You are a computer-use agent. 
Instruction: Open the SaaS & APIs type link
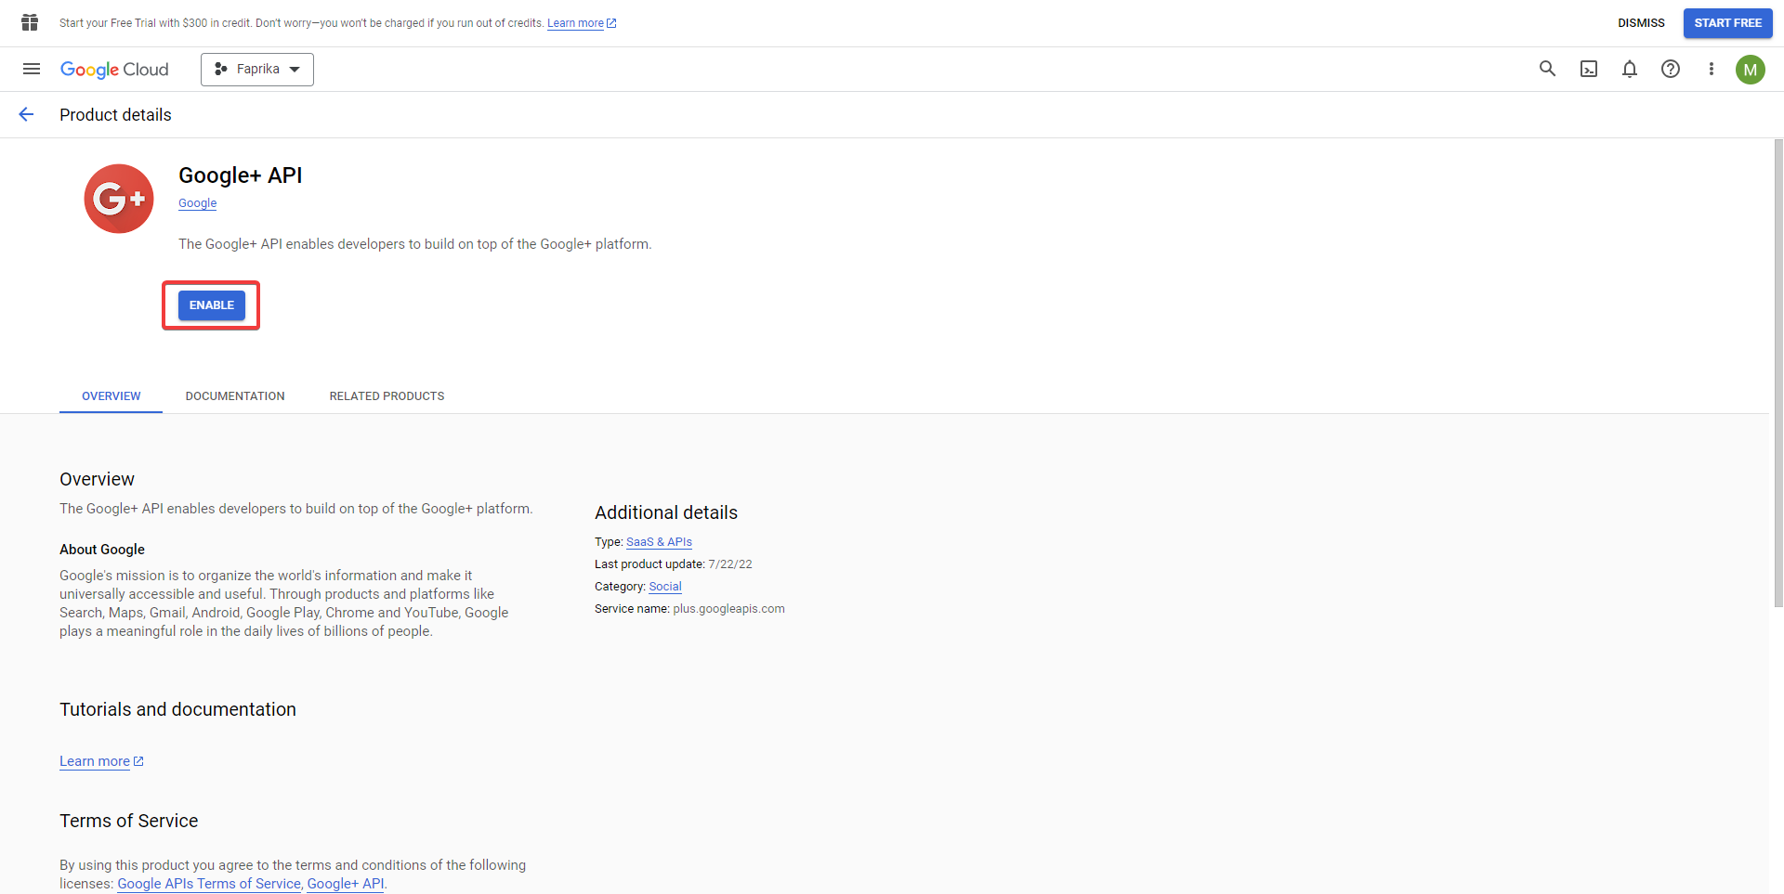[659, 542]
